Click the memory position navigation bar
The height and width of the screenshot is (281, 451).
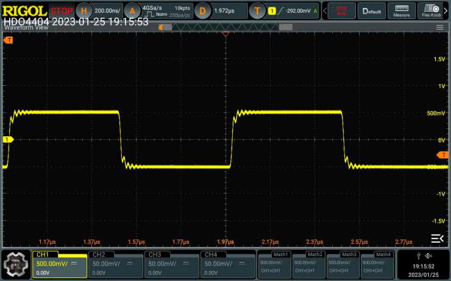pyautogui.click(x=225, y=27)
